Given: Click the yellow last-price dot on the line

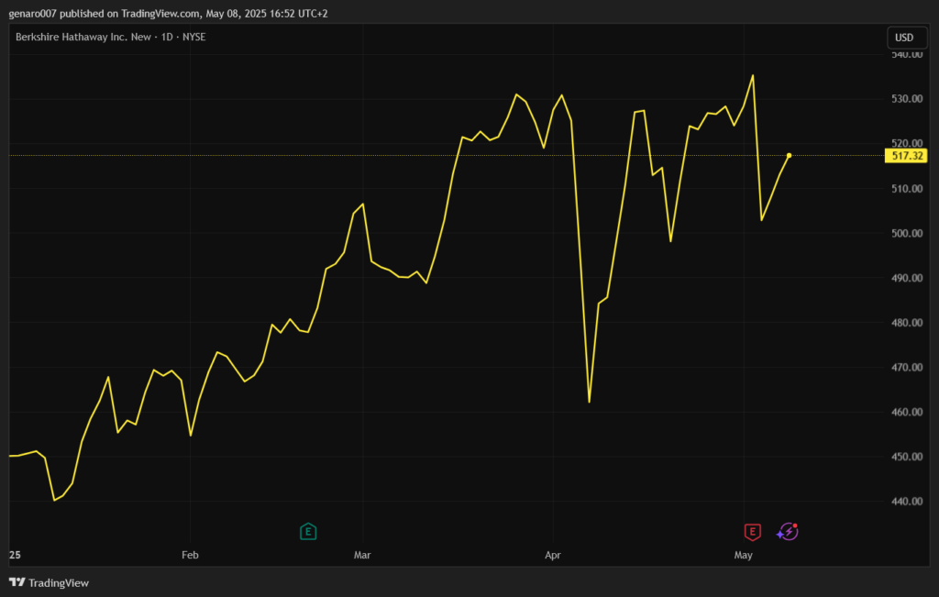Looking at the screenshot, I should pyautogui.click(x=789, y=155).
